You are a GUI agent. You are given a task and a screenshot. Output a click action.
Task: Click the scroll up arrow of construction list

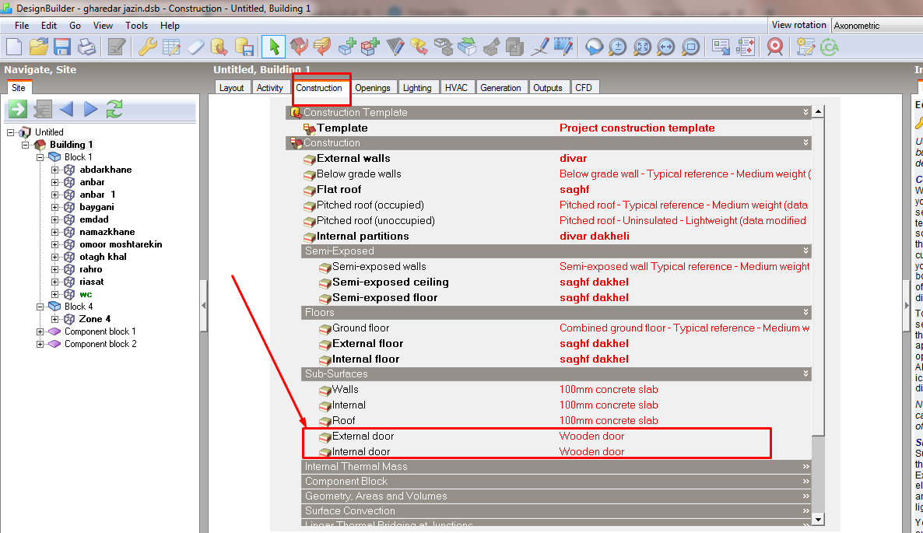(x=818, y=111)
